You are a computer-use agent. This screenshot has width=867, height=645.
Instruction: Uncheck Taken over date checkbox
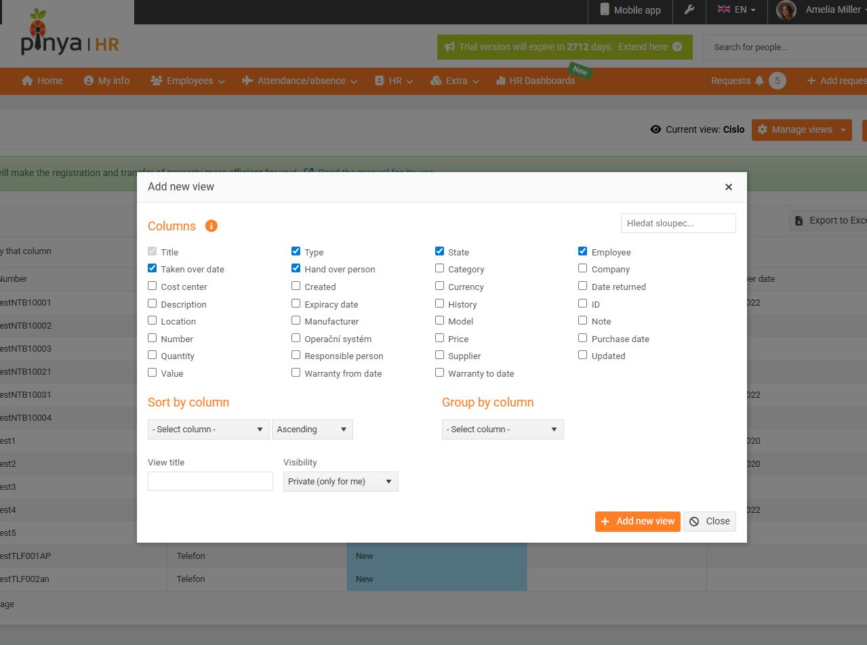pyautogui.click(x=152, y=268)
